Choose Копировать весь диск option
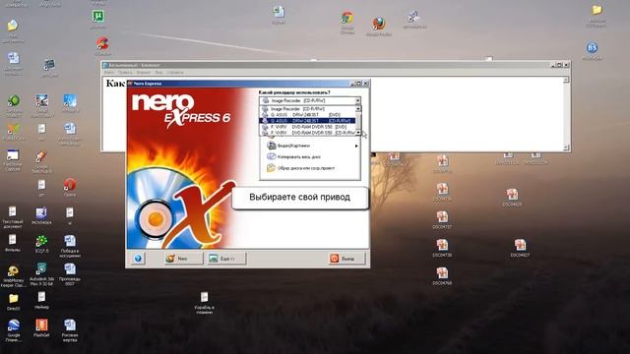 click(294, 157)
